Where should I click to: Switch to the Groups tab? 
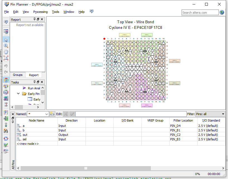click(18, 75)
